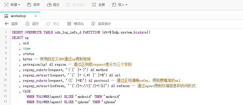Click 'android' after THEN on line 13
The width and height of the screenshot is (243, 105).
point(113,97)
